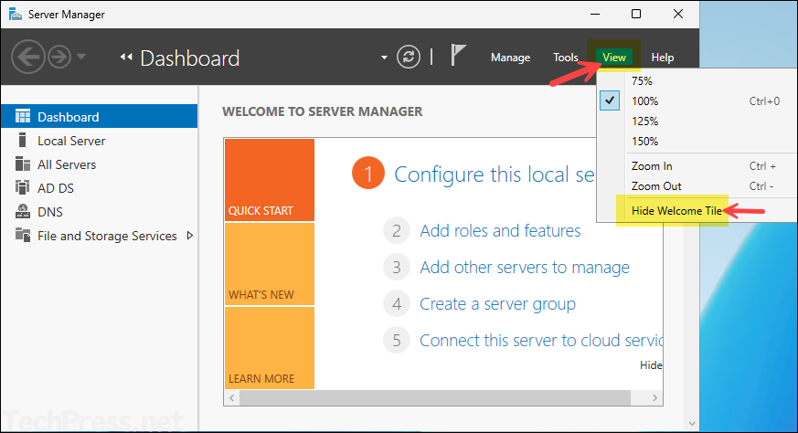Click the Learn More tile
This screenshot has height=433, width=798.
[270, 348]
